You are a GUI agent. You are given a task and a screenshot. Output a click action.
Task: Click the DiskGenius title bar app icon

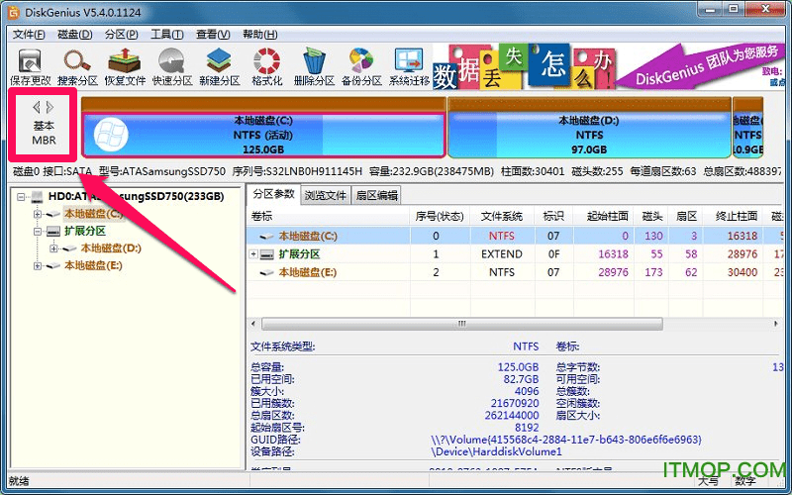14,12
